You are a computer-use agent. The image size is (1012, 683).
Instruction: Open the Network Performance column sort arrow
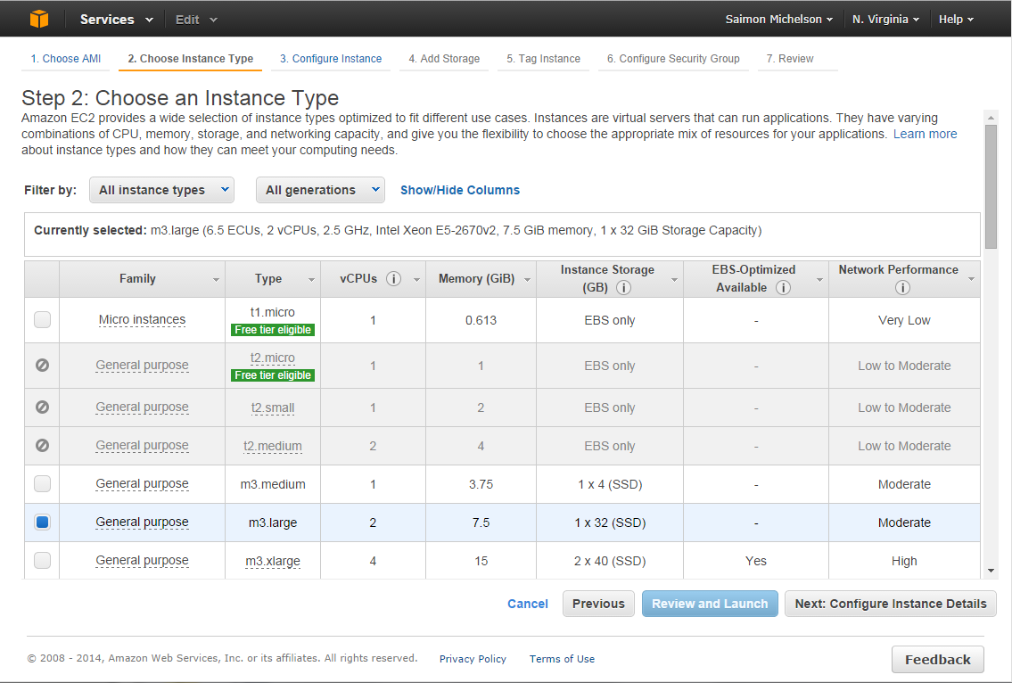coord(971,279)
